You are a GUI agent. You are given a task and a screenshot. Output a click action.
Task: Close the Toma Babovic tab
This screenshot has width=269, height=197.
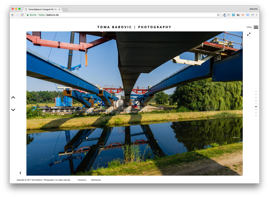(60, 10)
